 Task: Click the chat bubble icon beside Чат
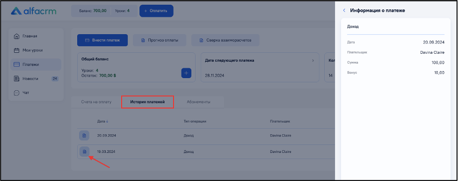[x=16, y=93]
